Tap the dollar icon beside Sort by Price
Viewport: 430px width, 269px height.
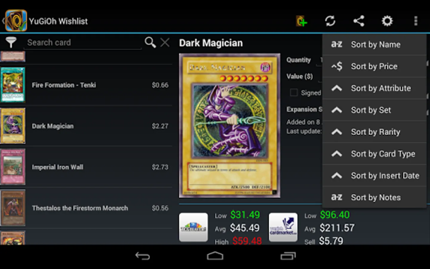pyautogui.click(x=337, y=66)
